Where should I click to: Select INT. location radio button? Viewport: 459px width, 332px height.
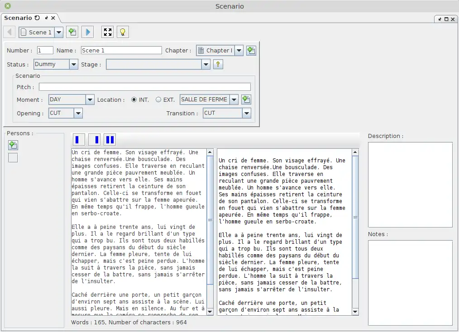click(134, 100)
